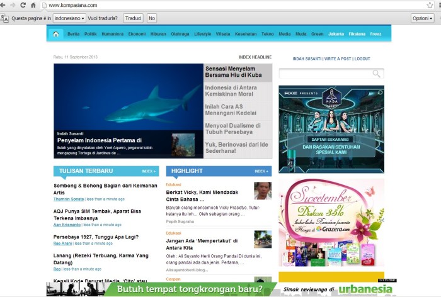Image resolution: width=441 pixels, height=297 pixels.
Task: Expand the Tulisan Terbaru INDEX + link
Action: [x=149, y=171]
